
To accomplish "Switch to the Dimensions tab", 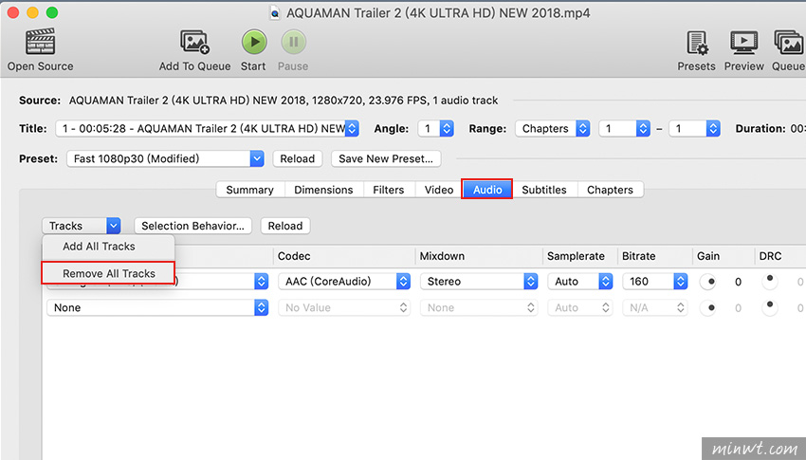I will pos(323,190).
